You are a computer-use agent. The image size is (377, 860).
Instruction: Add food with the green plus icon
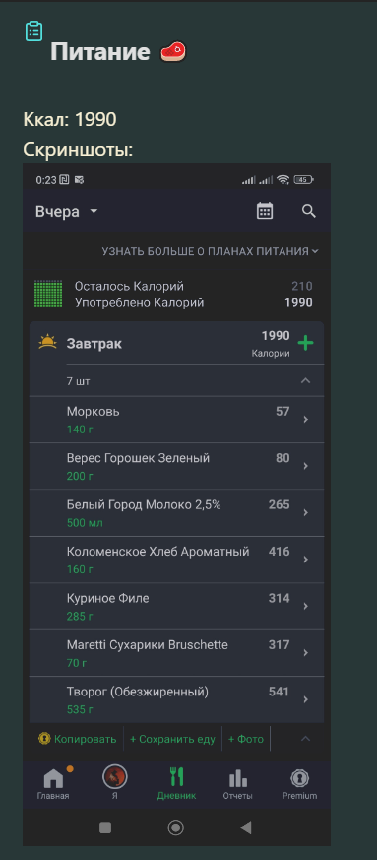point(305,344)
